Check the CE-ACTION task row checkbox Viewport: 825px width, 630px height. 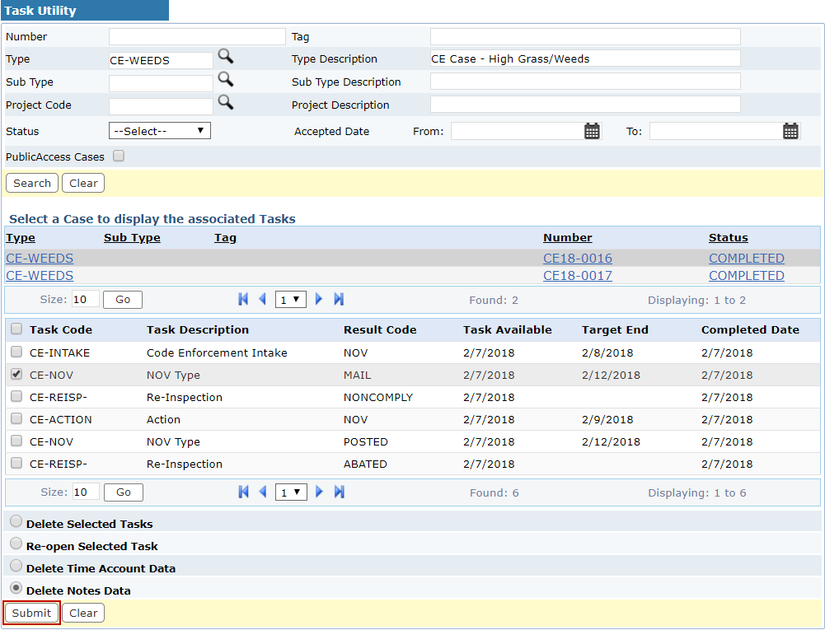click(16, 418)
